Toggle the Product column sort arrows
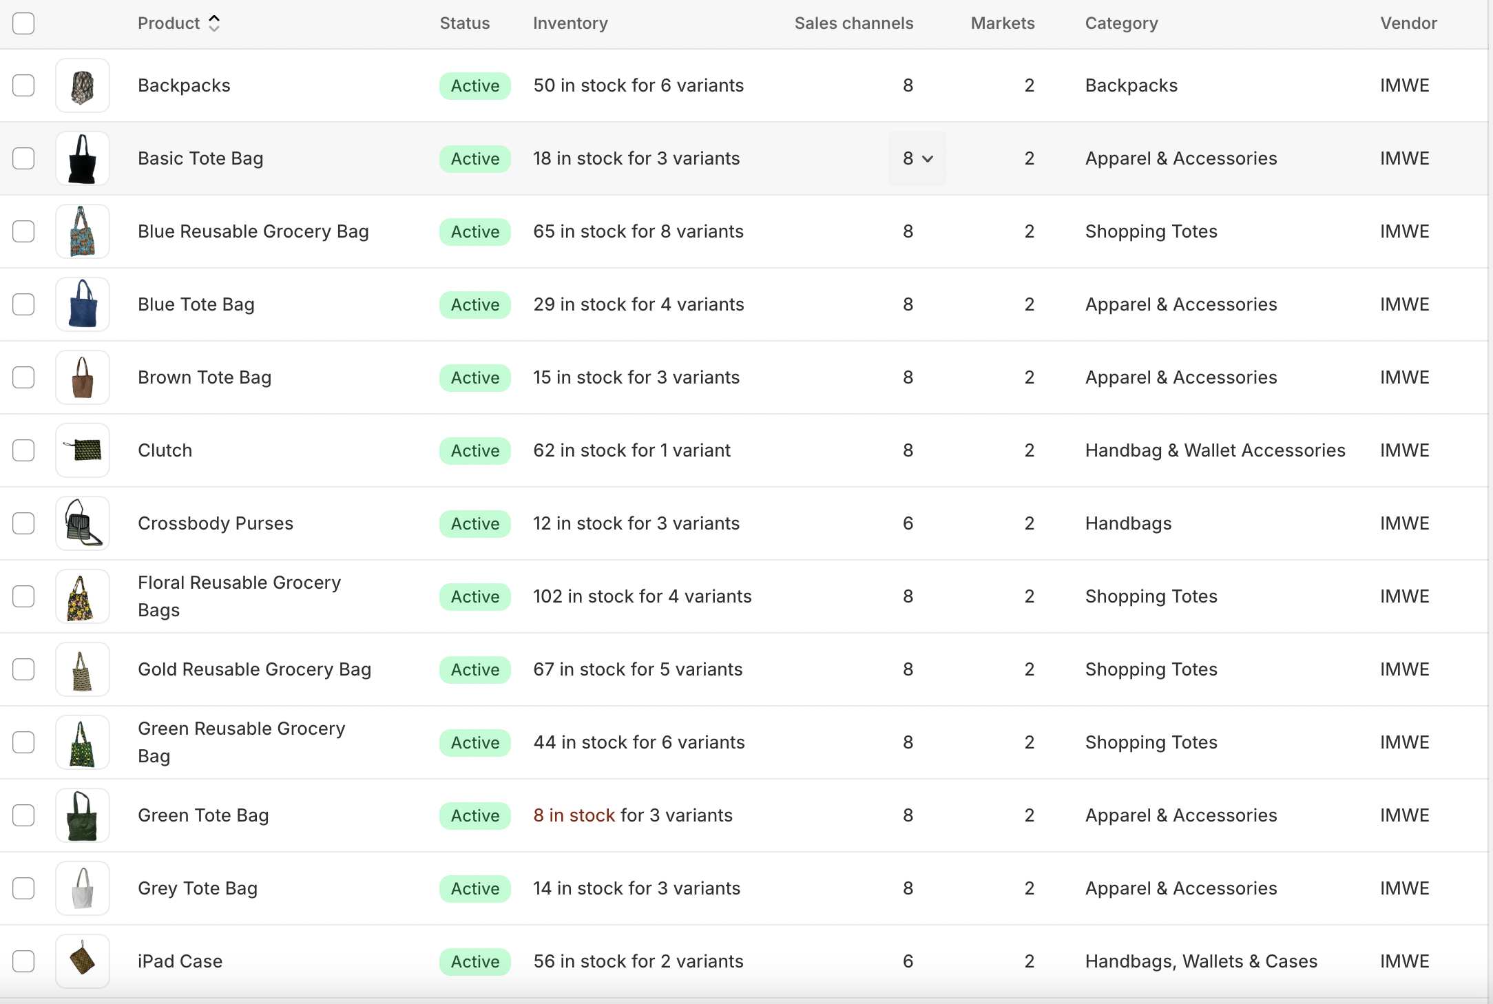The width and height of the screenshot is (1493, 1004). tap(214, 23)
